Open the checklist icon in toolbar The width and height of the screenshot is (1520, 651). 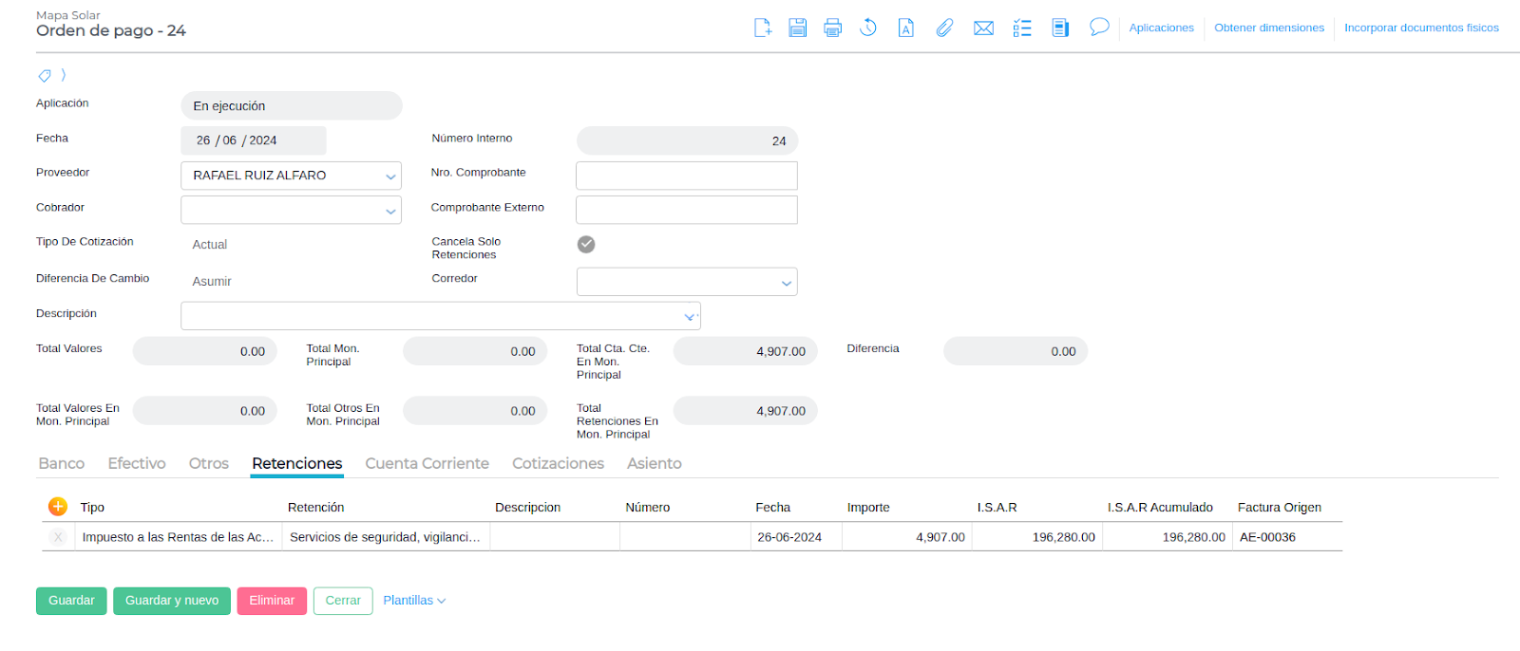click(x=1022, y=28)
